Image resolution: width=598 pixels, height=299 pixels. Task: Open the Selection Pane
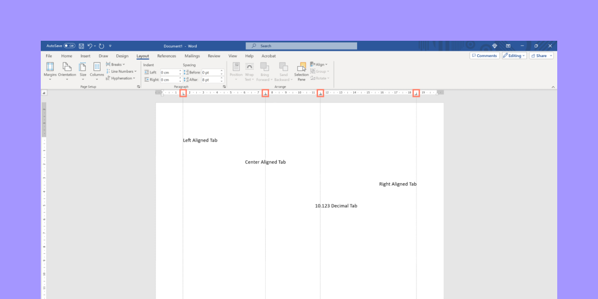[x=301, y=71]
